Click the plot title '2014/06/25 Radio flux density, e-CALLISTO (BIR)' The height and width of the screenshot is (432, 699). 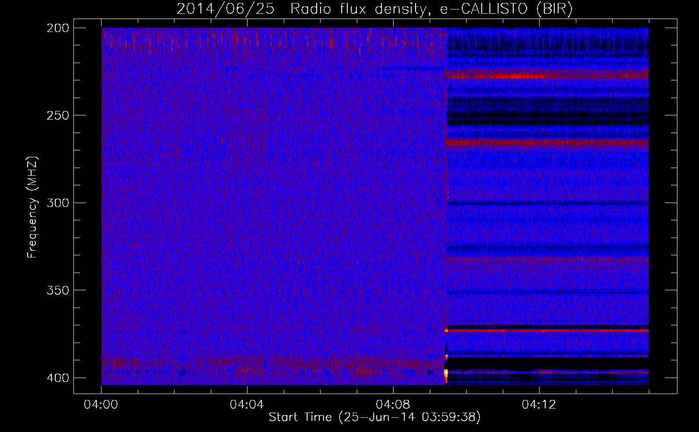pos(375,9)
